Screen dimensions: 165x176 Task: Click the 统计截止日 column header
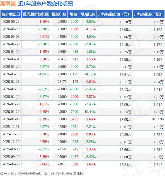click(x=11, y=14)
